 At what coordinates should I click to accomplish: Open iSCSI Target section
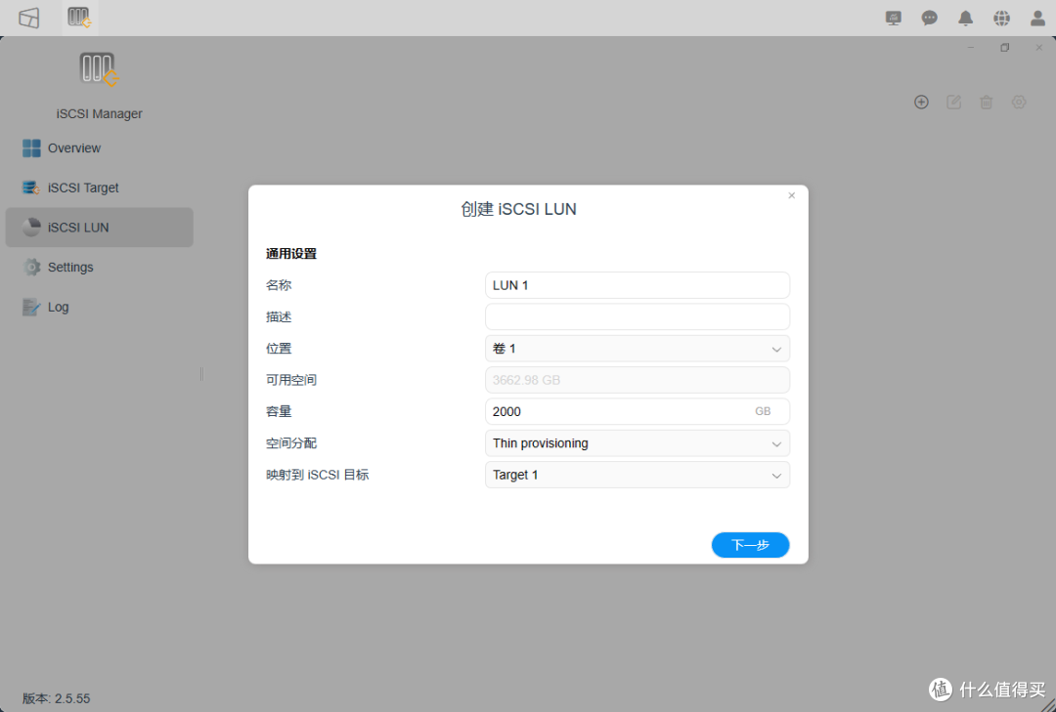point(99,188)
